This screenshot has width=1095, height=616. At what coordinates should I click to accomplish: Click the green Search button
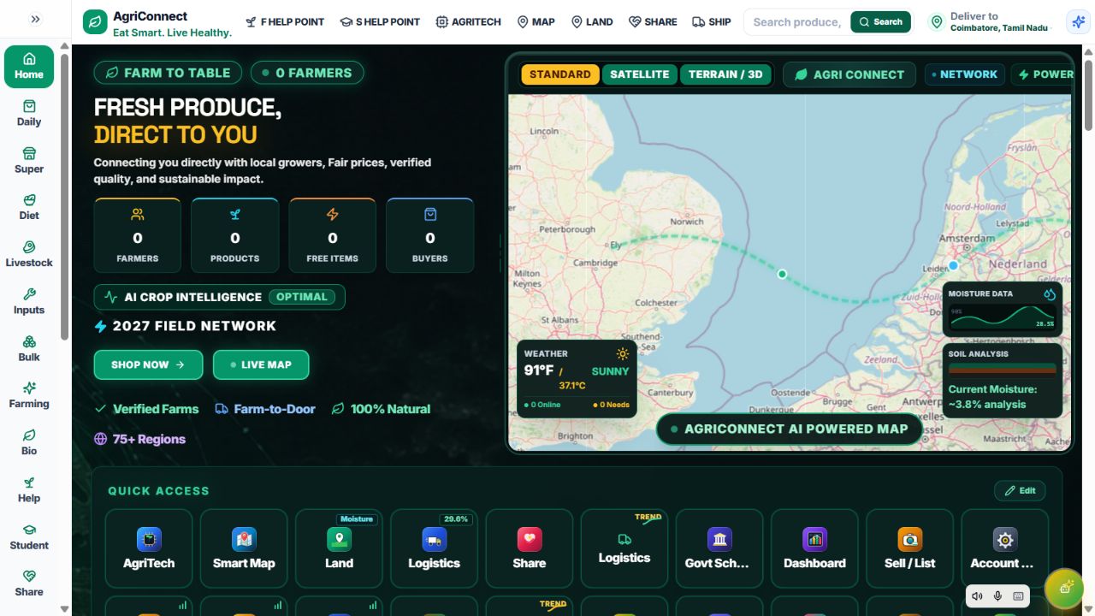click(x=880, y=22)
